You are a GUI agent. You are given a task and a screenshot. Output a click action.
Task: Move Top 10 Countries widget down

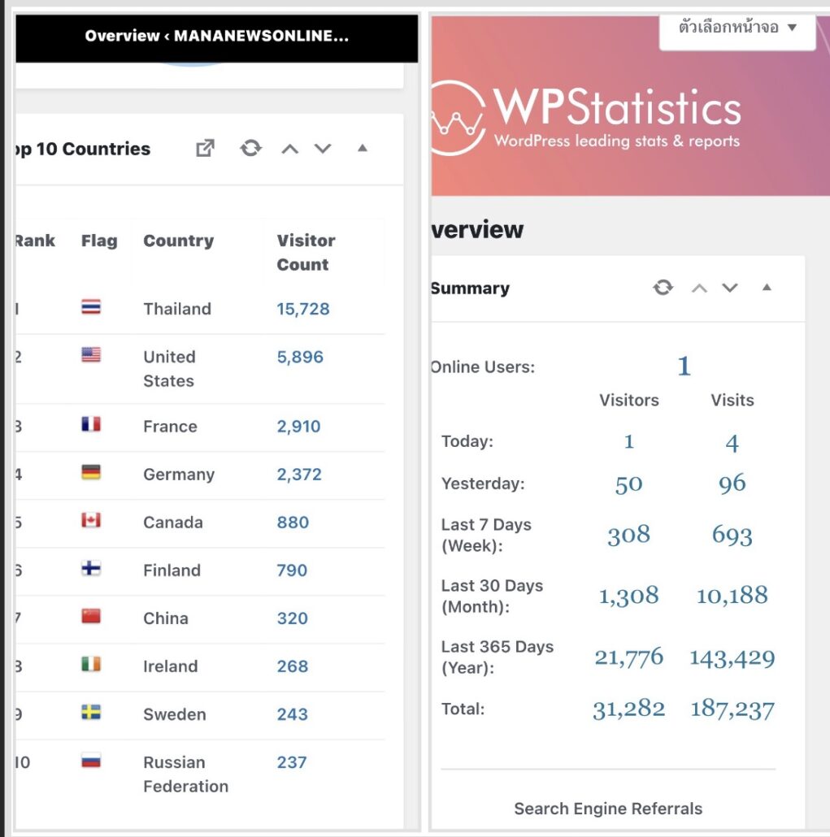pos(323,149)
